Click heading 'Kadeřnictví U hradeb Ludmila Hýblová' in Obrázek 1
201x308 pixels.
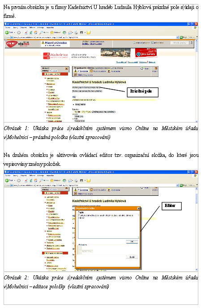(99, 82)
